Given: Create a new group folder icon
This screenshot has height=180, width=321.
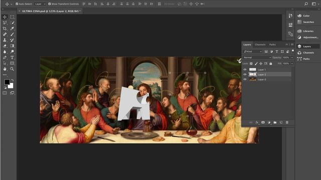Looking at the screenshot, I should tap(275, 122).
